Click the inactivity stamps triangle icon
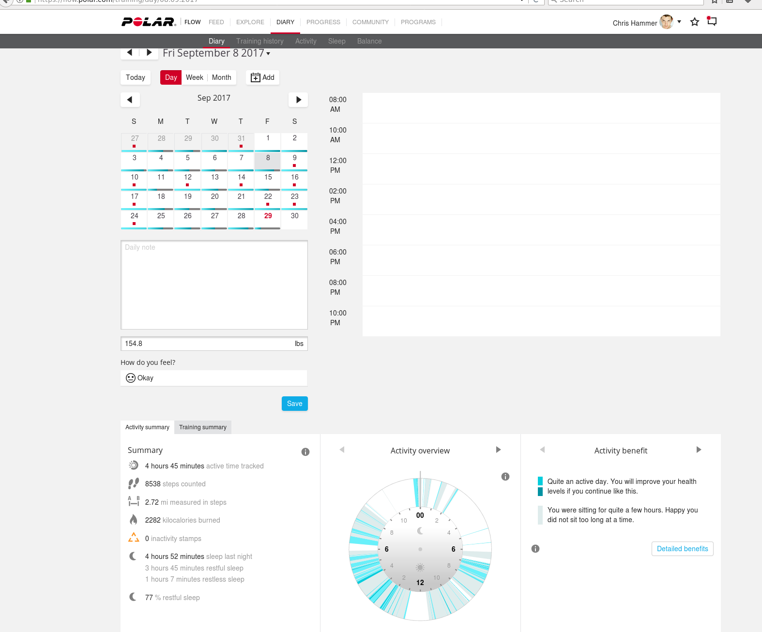762x632 pixels. pos(134,538)
